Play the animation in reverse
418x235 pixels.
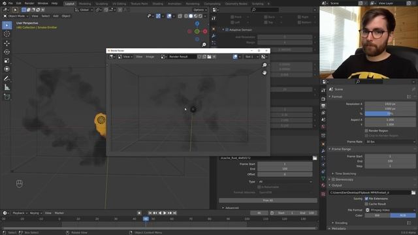[160, 213]
